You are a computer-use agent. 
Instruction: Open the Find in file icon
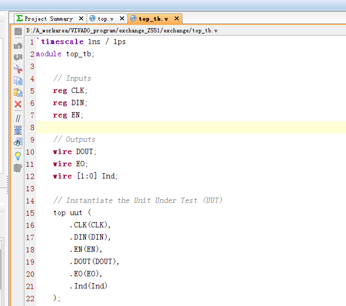18,142
